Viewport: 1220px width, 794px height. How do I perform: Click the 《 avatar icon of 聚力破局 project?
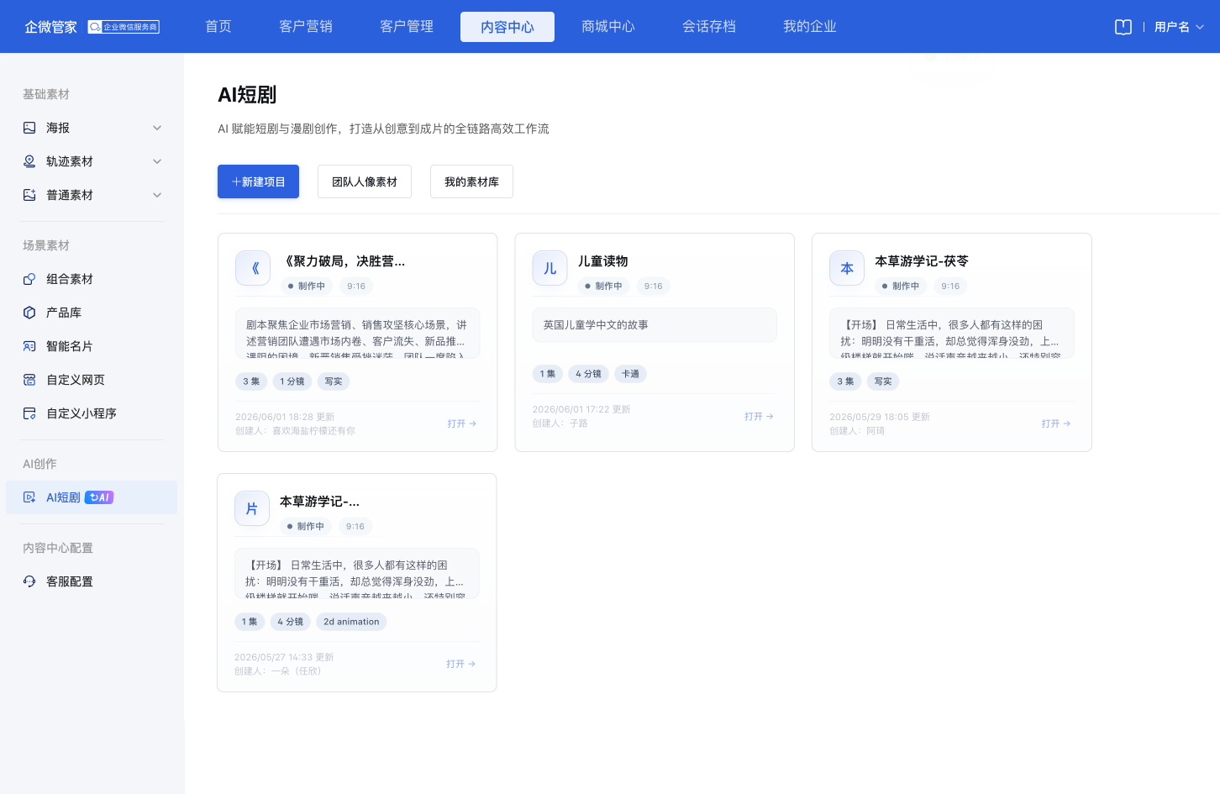tap(253, 268)
